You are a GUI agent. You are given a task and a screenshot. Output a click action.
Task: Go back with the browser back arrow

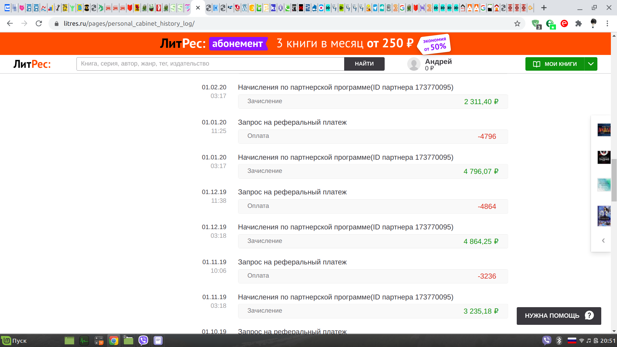[x=10, y=23]
